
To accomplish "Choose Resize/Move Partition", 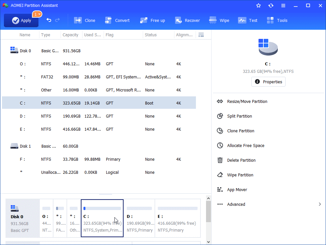I will pyautogui.click(x=247, y=102).
